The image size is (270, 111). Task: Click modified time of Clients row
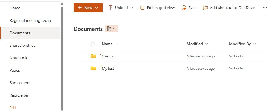pyautogui.click(x=201, y=56)
